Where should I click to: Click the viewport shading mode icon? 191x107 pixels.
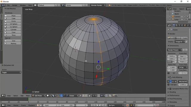[x=48, y=96]
